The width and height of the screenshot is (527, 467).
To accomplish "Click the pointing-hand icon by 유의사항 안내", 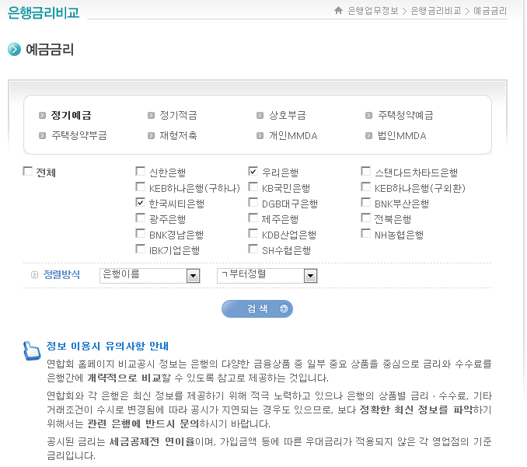I will 32,351.
